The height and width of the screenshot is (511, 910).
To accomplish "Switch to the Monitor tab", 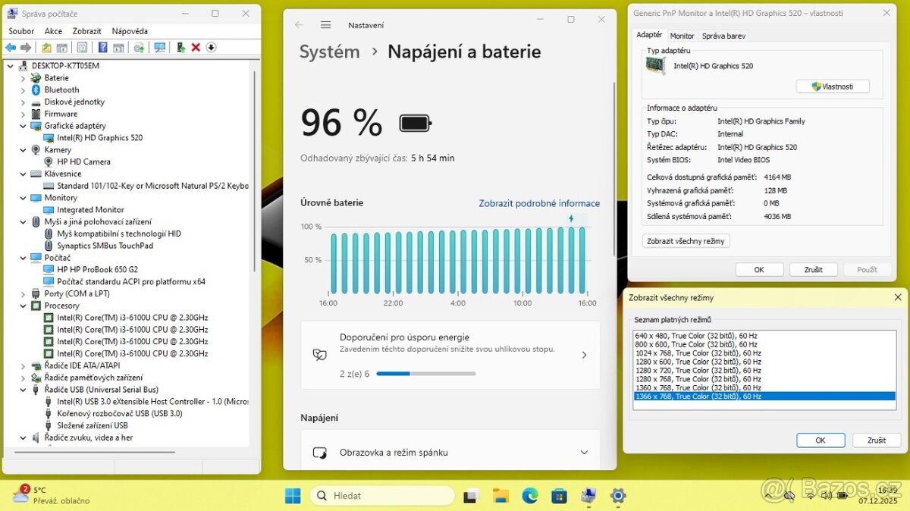I will [682, 35].
